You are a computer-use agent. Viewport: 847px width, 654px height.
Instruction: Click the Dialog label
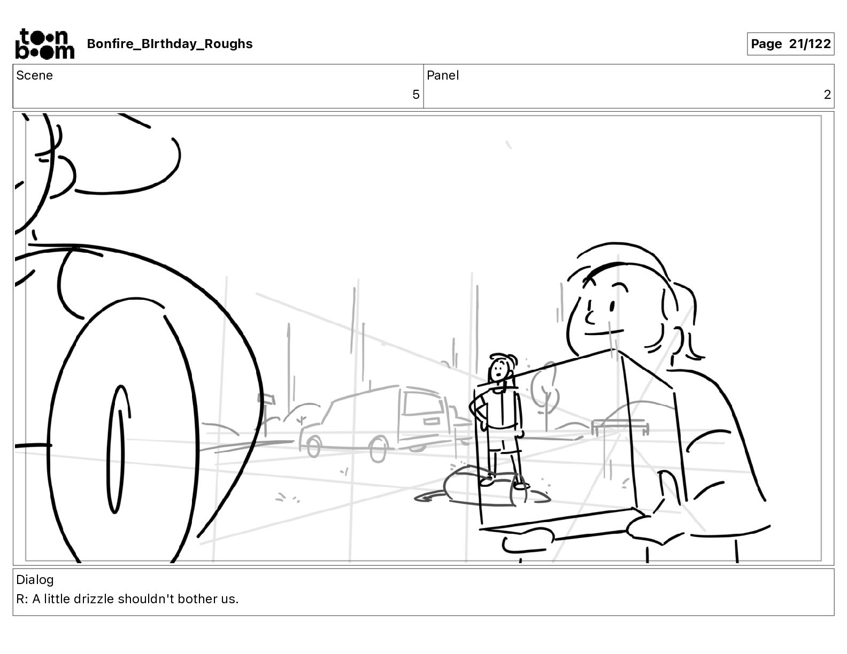(35, 580)
